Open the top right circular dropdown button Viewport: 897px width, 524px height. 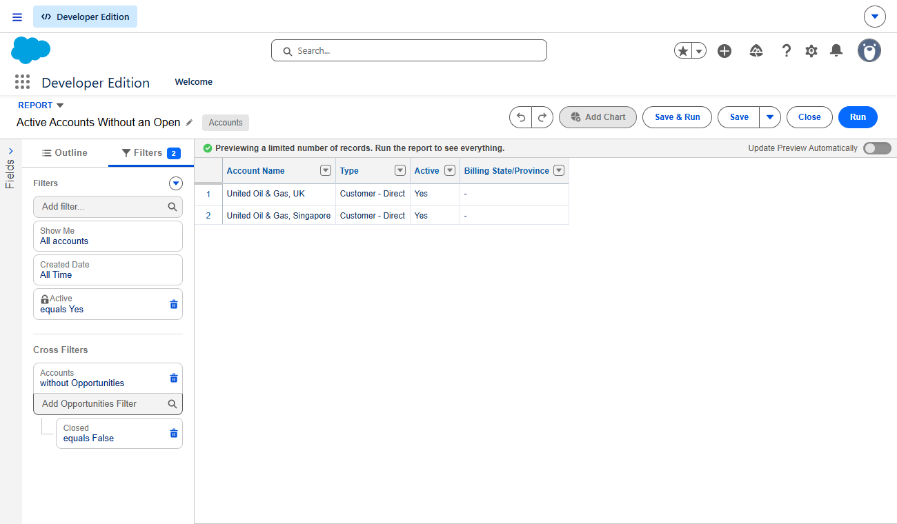[x=874, y=17]
